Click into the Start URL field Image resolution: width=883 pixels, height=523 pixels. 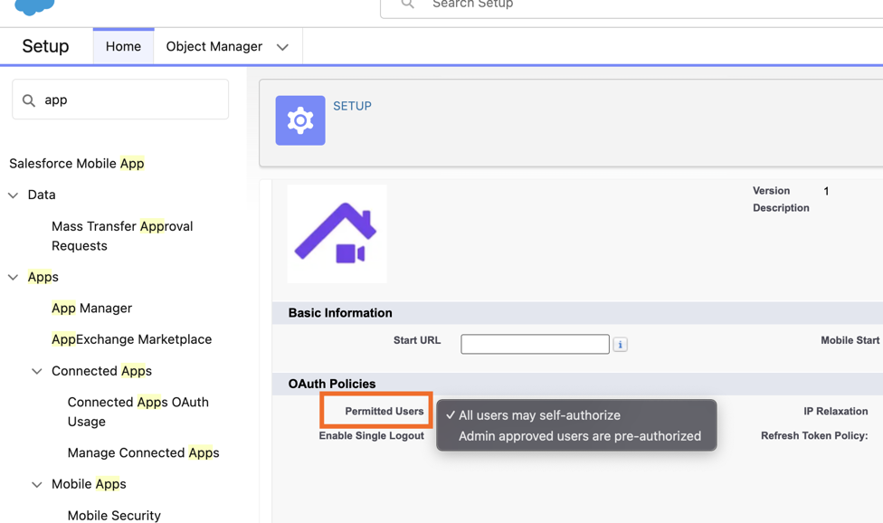(x=535, y=344)
